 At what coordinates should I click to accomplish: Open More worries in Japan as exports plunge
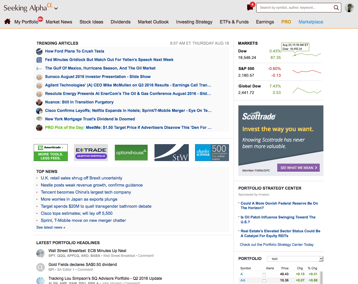79,199
